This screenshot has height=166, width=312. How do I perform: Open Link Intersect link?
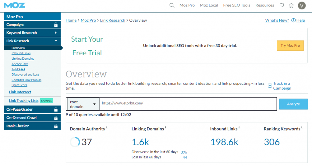click(x=20, y=92)
